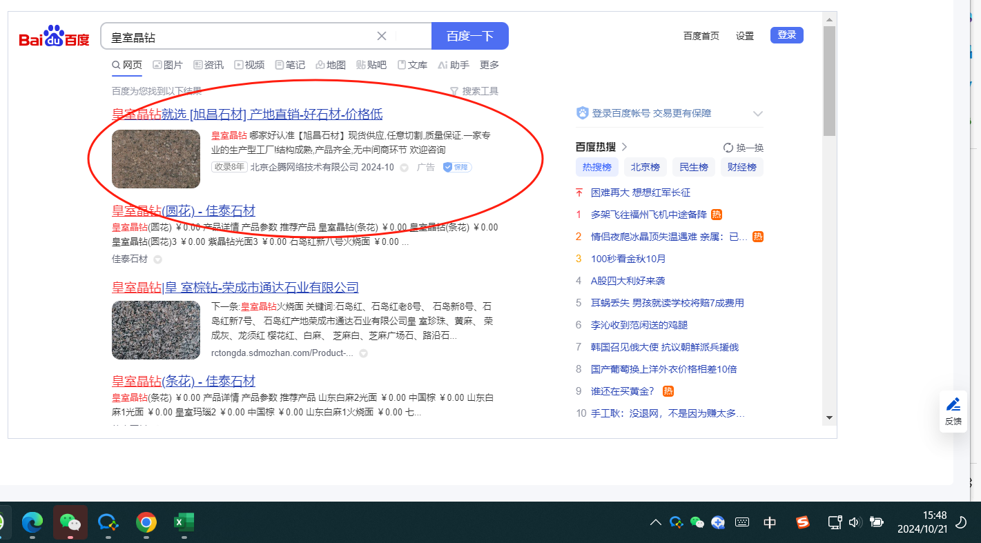Expand the 登录百度帐号 chevron
Image resolution: width=981 pixels, height=543 pixels.
pyautogui.click(x=757, y=114)
